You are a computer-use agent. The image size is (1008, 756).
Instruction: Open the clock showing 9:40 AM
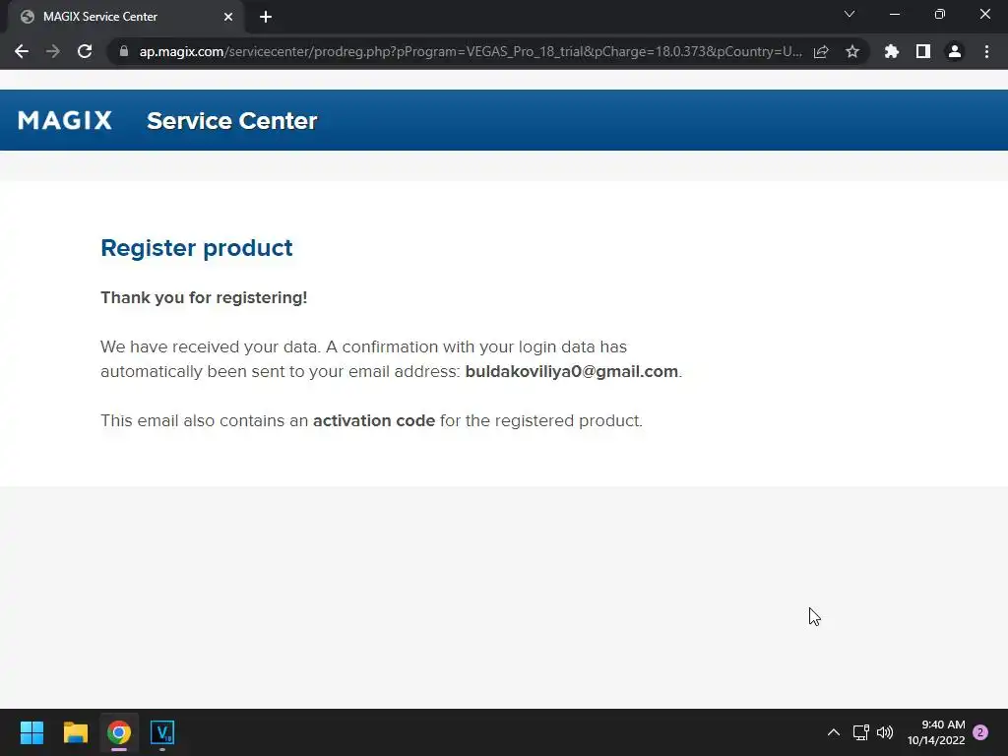tap(936, 732)
